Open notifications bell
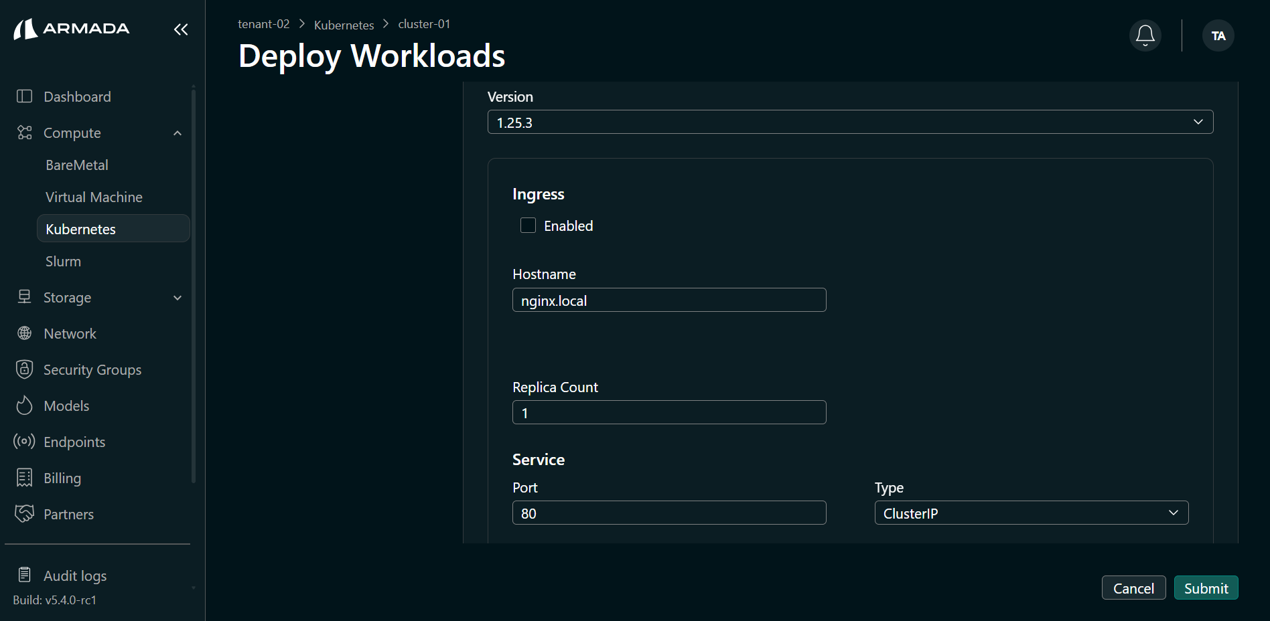1270x621 pixels. (1145, 35)
